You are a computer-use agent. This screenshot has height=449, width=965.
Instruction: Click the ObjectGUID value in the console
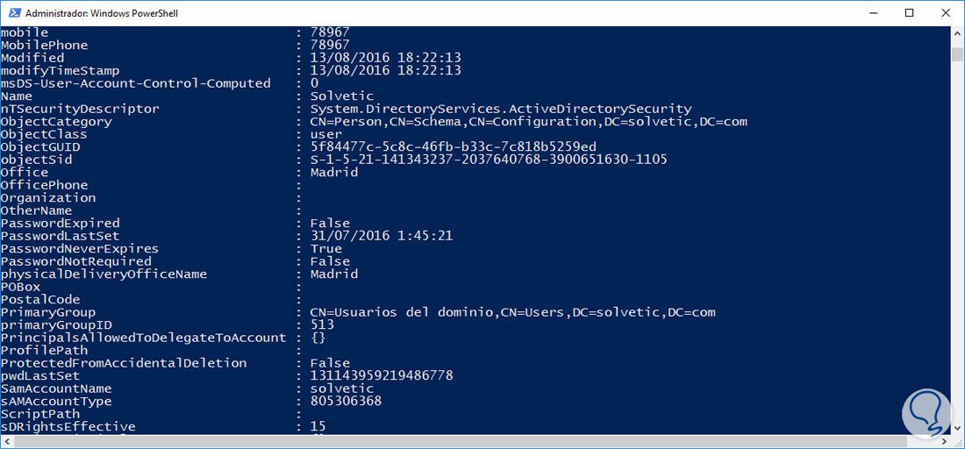[x=453, y=147]
